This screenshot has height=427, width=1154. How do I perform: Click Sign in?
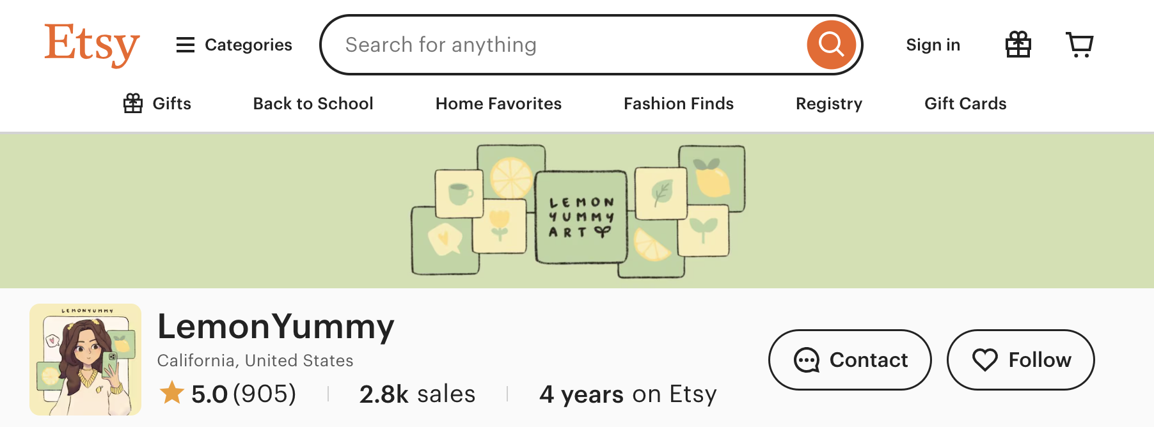click(933, 44)
